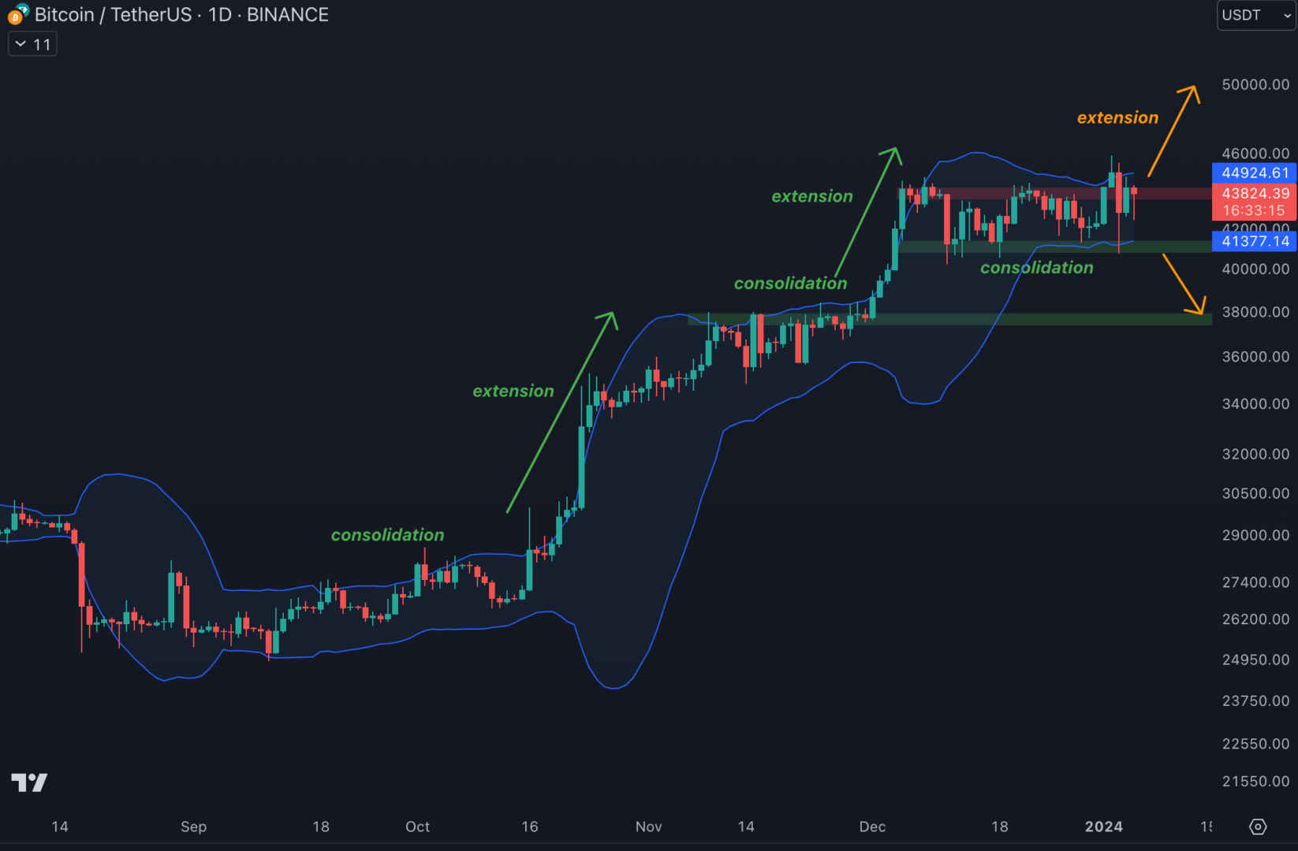Click the 23750.00 price axis label
1298x851 pixels.
[1255, 700]
